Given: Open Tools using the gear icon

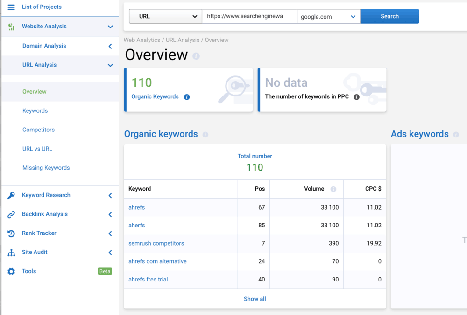Looking at the screenshot, I should click(11, 271).
